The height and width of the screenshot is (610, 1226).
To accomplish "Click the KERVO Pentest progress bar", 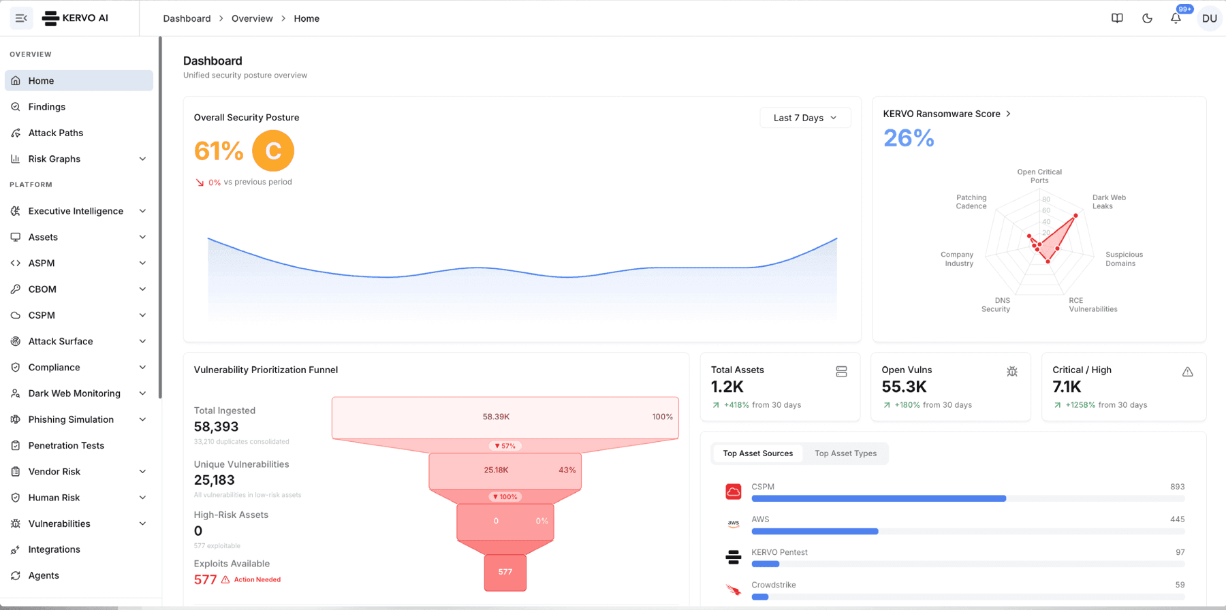I will 968,564.
